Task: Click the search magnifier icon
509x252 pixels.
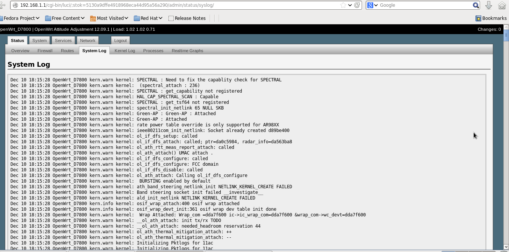Action: 476,5
